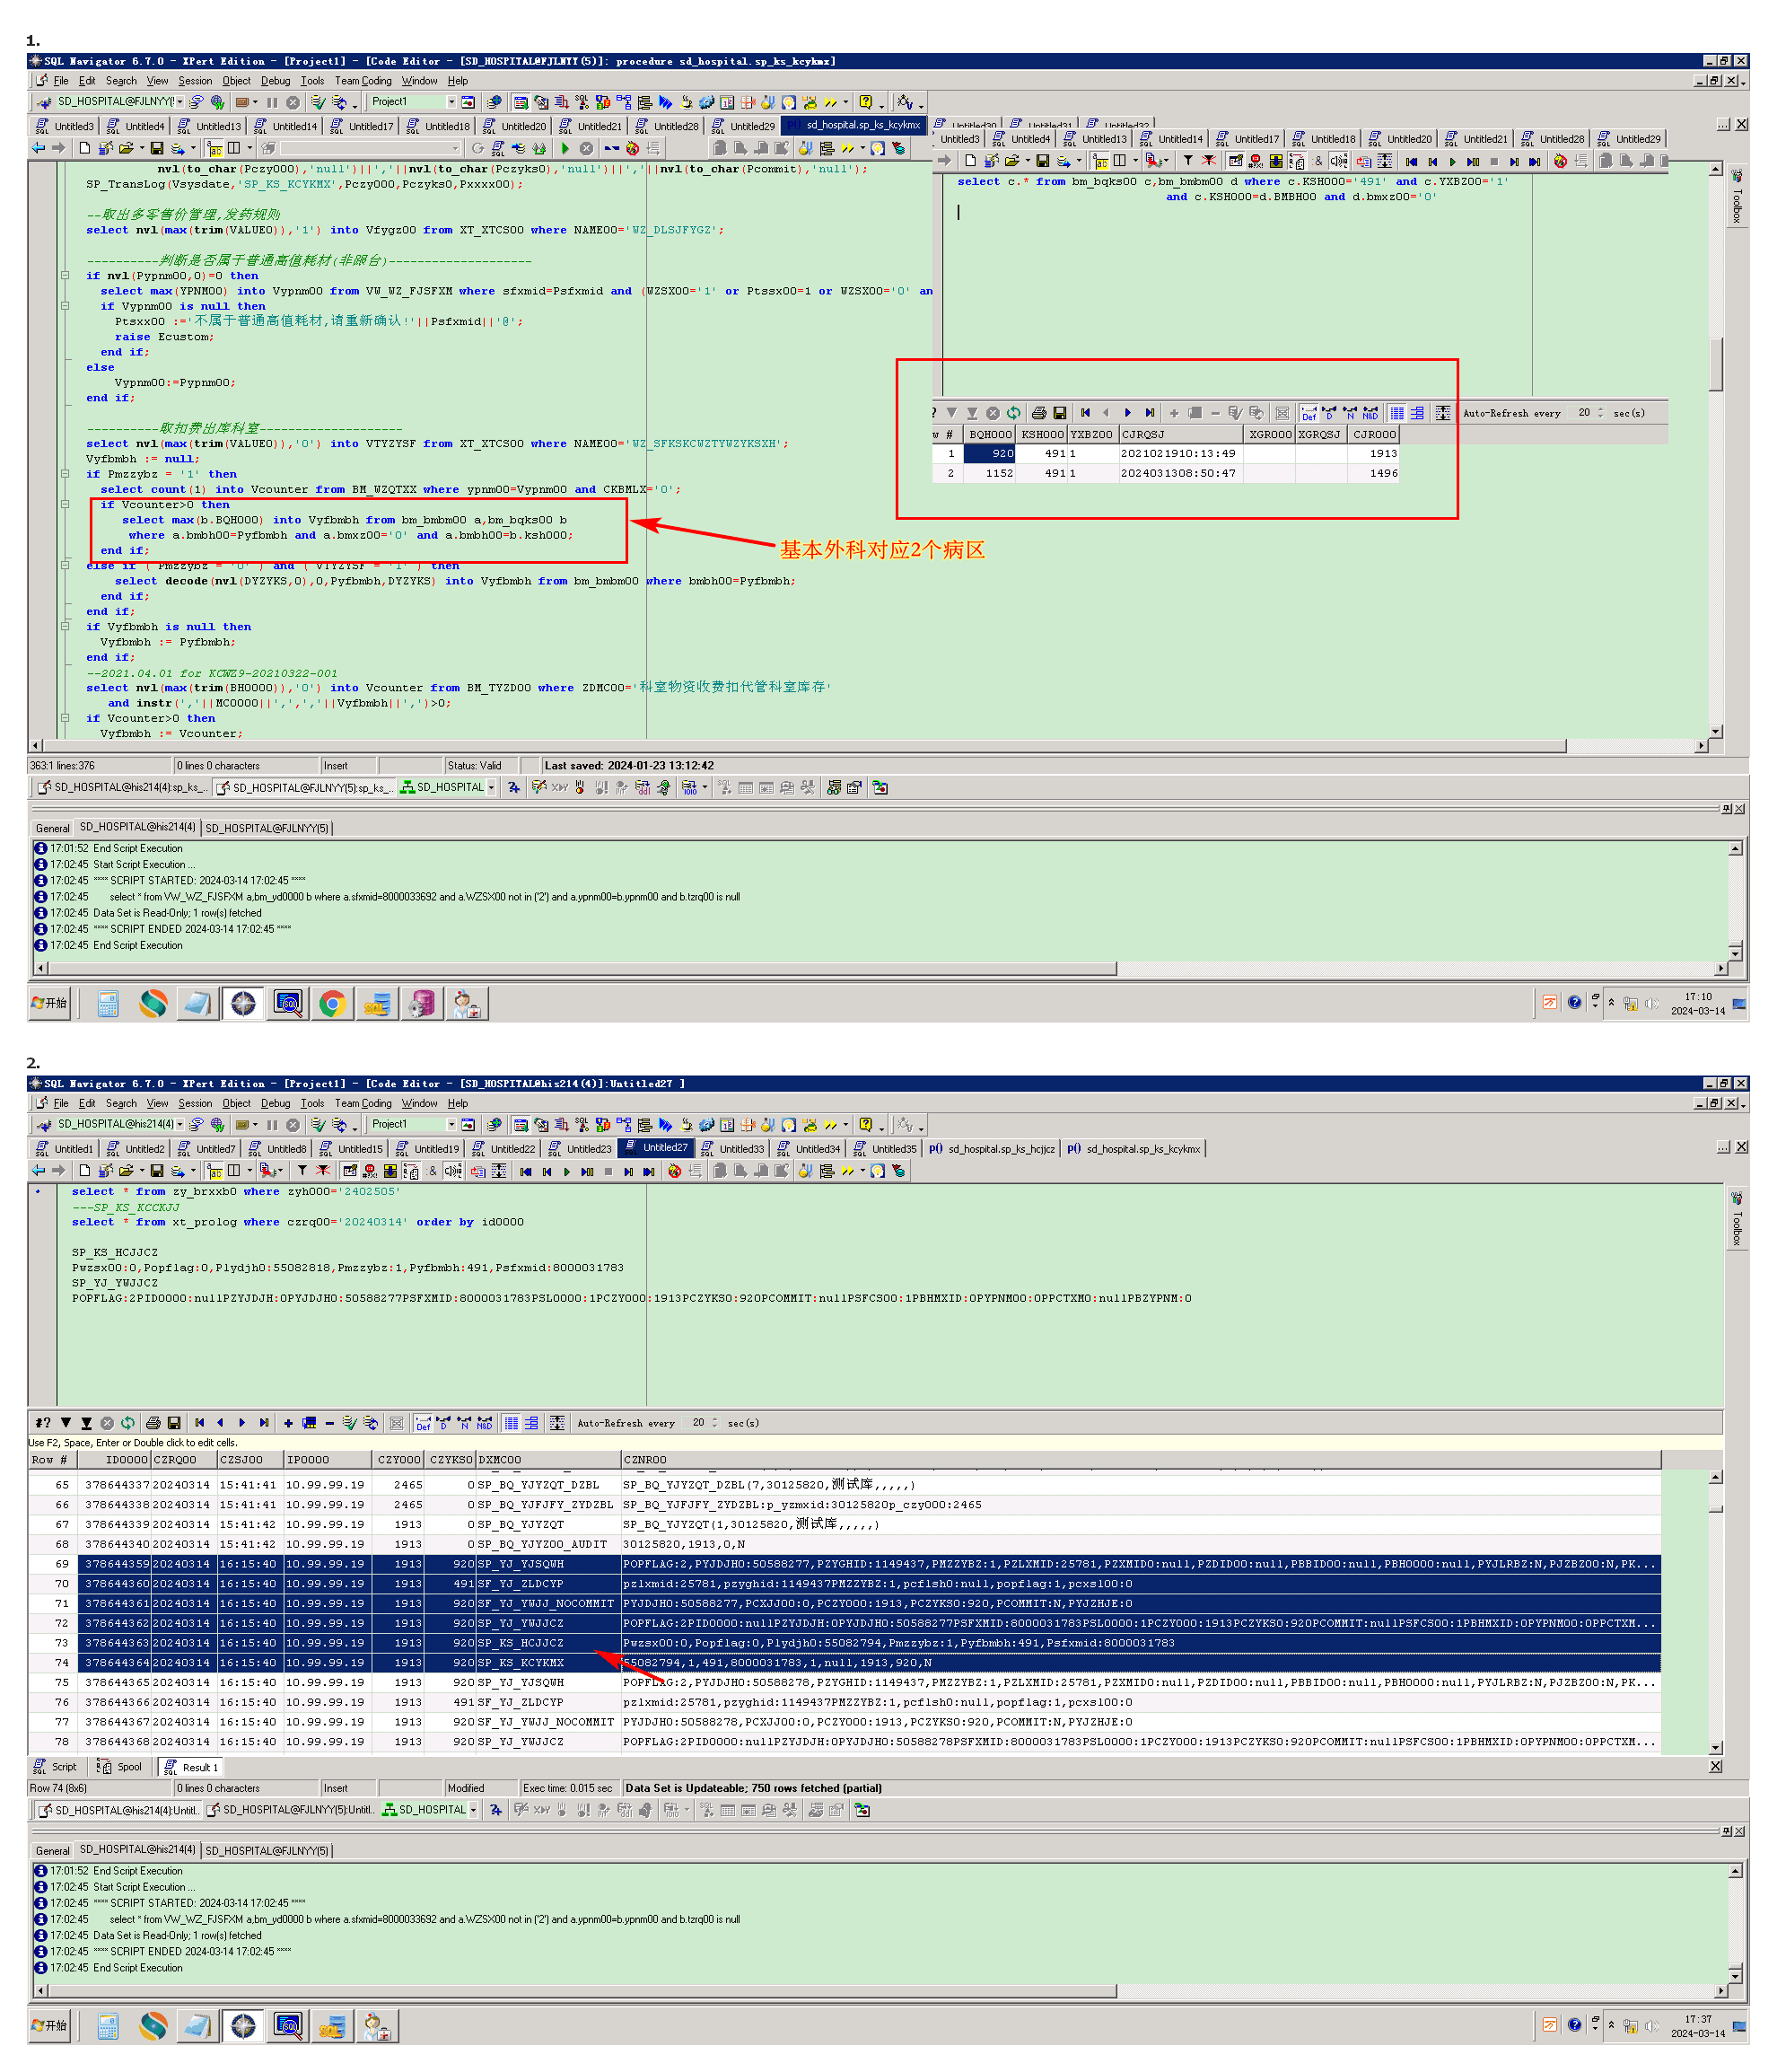Collapse the 'if Vcounter>0 then' code block
This screenshot has height=2072, width=1777.
point(65,505)
